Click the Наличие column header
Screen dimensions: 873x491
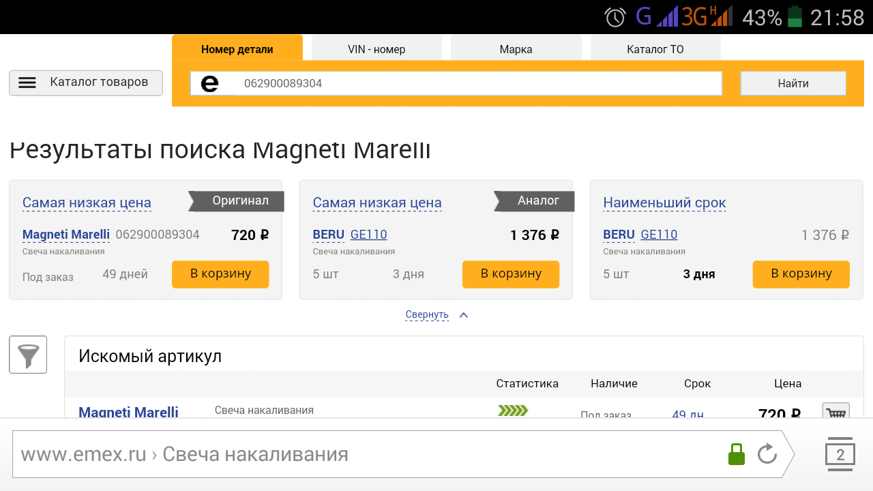tap(614, 384)
